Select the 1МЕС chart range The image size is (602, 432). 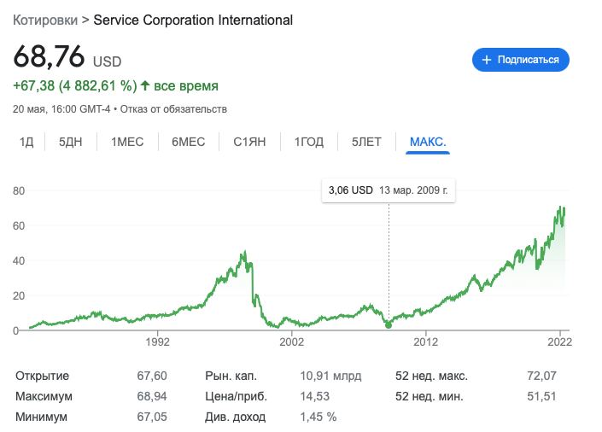[127, 142]
